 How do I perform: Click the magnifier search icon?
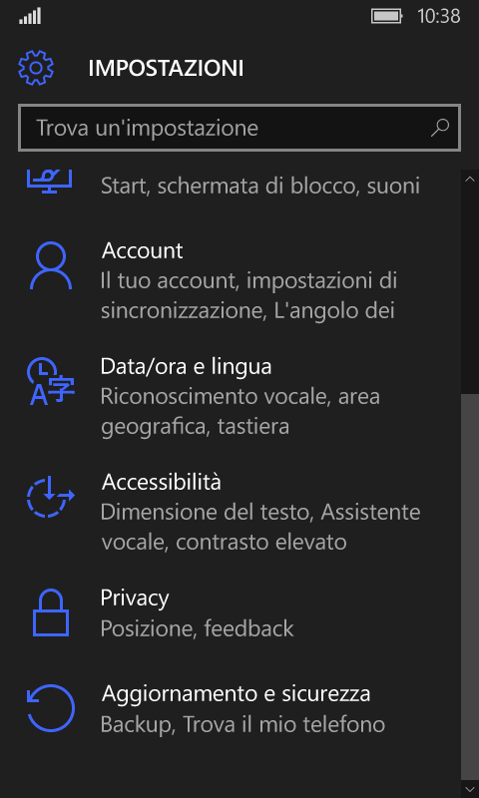pyautogui.click(x=440, y=128)
